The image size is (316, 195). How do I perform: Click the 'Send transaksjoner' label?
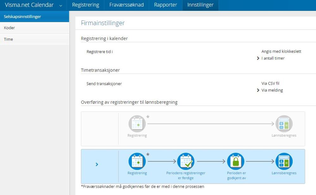[x=104, y=84]
